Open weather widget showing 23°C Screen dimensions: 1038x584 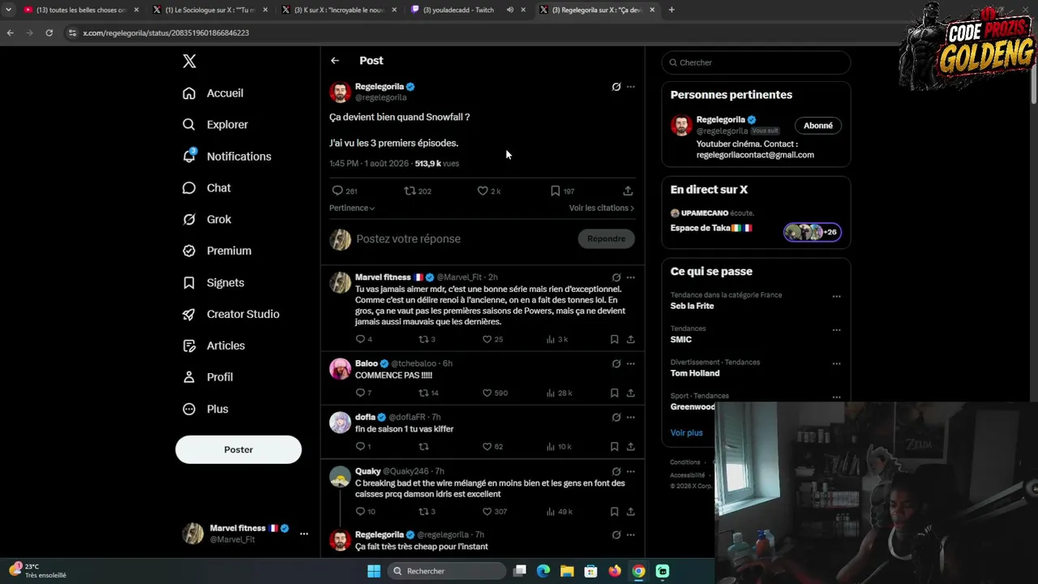pyautogui.click(x=37, y=570)
